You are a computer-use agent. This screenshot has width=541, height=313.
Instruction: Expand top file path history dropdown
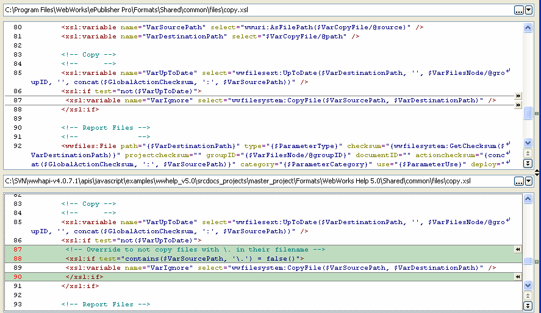coord(529,10)
